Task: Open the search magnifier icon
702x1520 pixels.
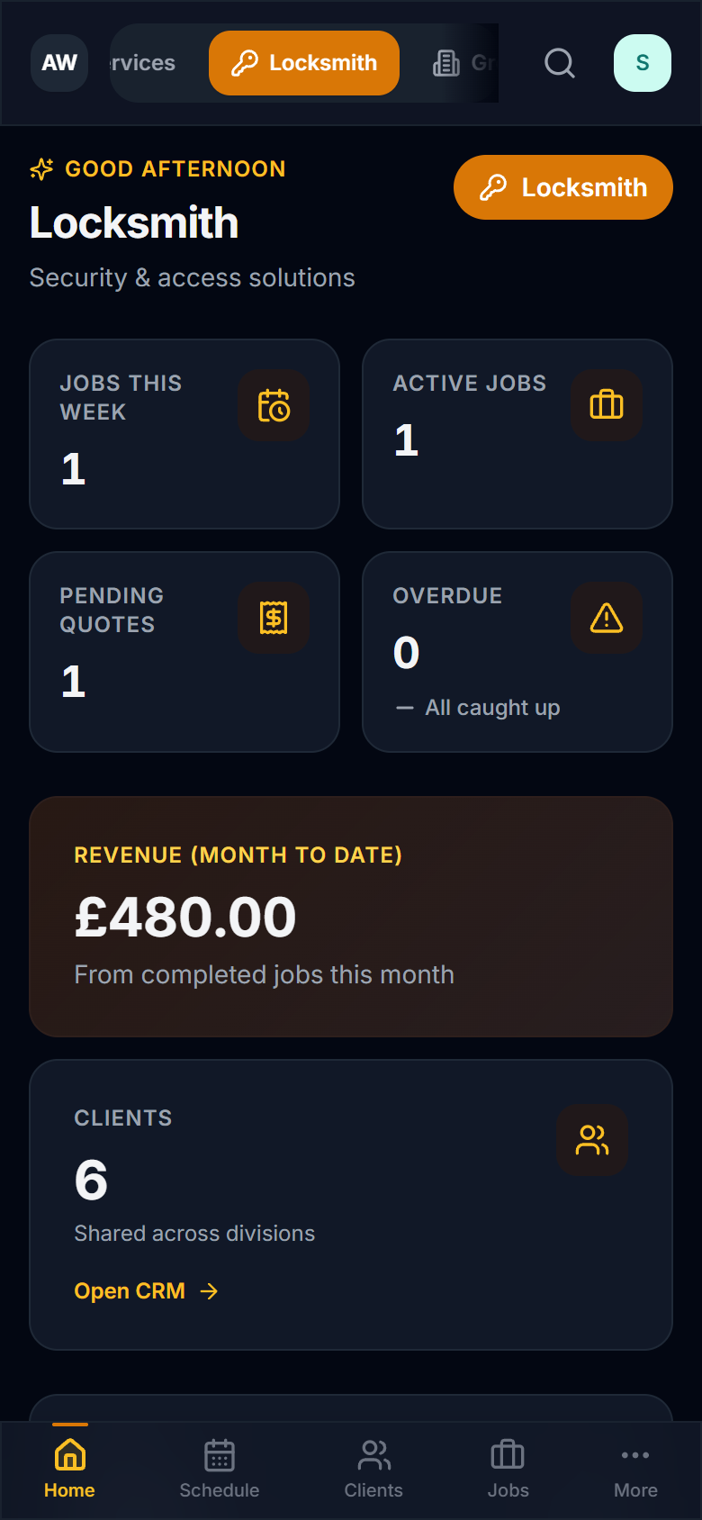Action: [x=559, y=63]
